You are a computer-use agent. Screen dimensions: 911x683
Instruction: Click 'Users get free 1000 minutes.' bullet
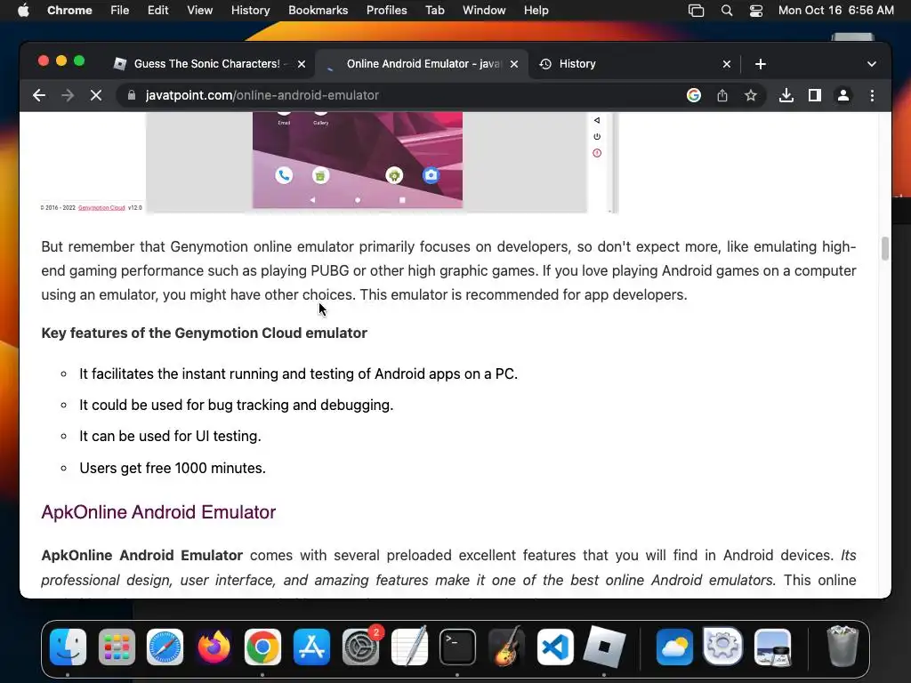[173, 468]
